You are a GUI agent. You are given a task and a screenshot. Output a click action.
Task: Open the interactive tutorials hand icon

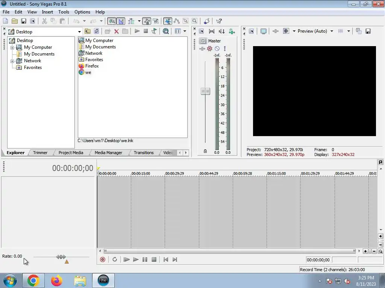(x=207, y=21)
